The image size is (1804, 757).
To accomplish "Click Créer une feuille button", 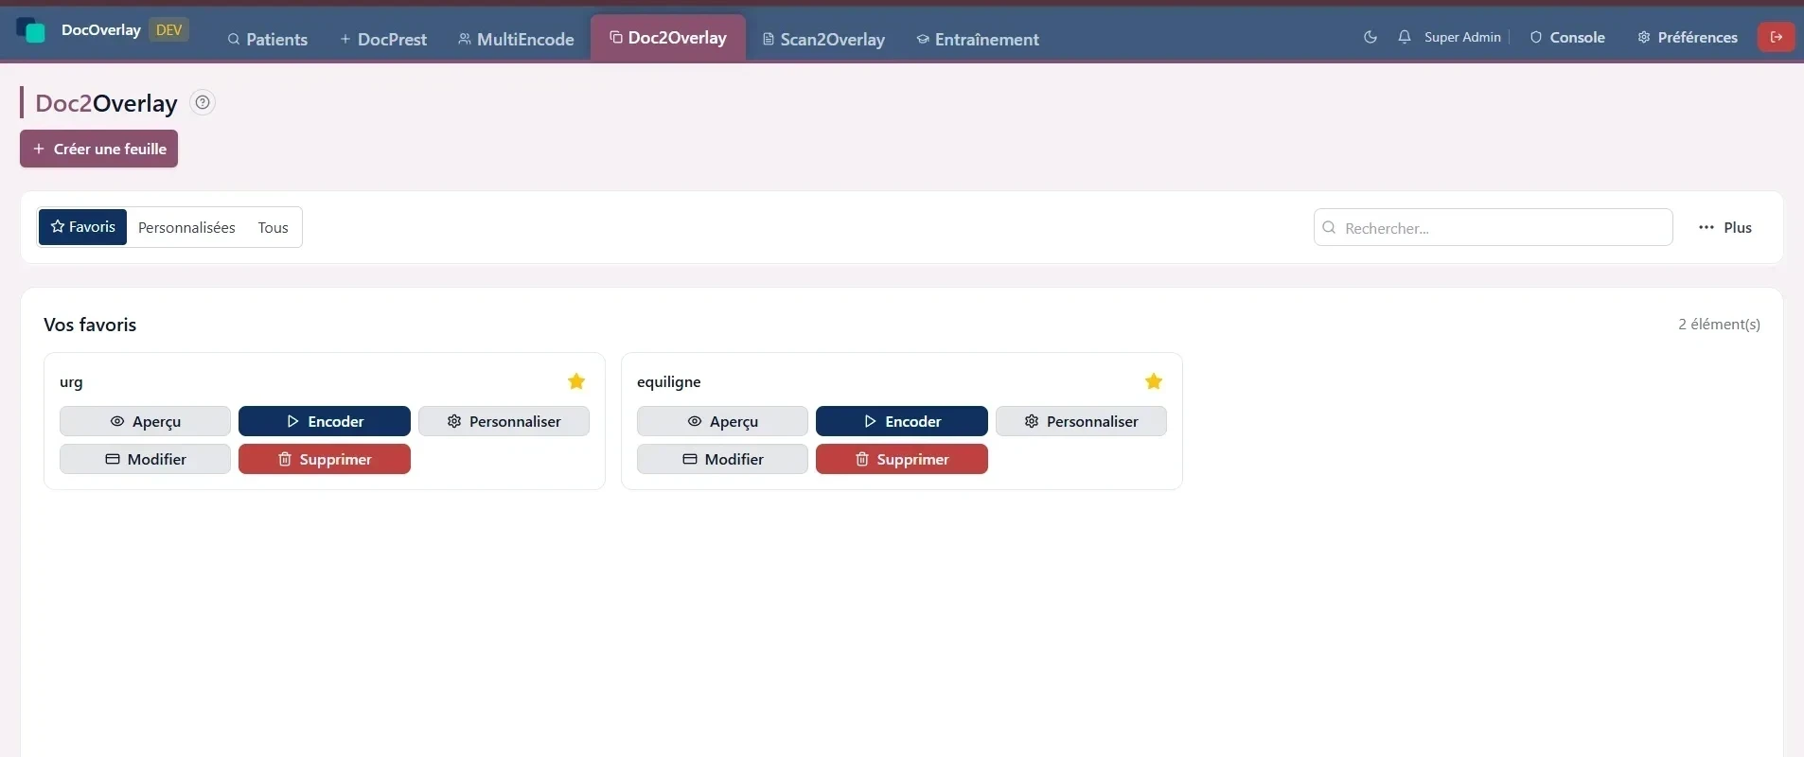I will (x=99, y=149).
